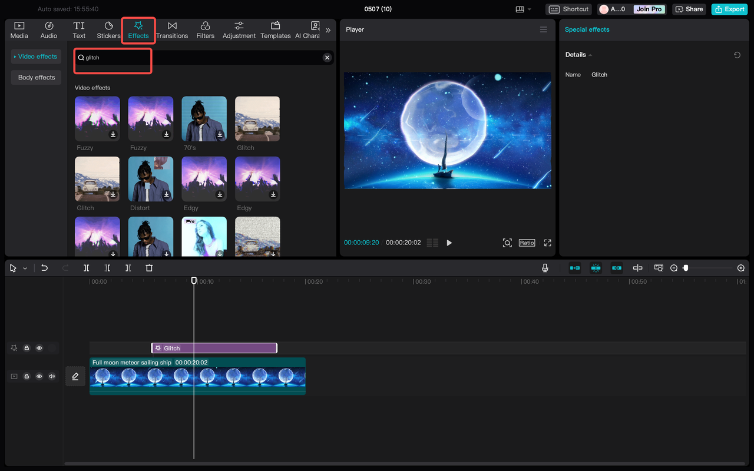Viewport: 754px width, 471px height.
Task: Click the timeline zoom slider handle
Action: [x=686, y=268]
